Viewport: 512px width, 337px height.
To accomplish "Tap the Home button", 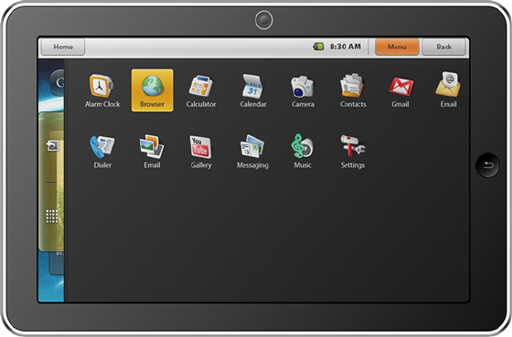I will [63, 47].
